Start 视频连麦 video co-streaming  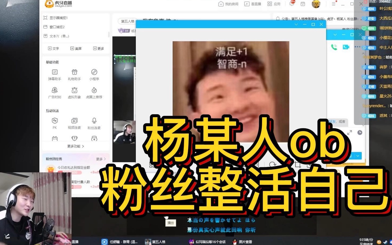click(74, 123)
